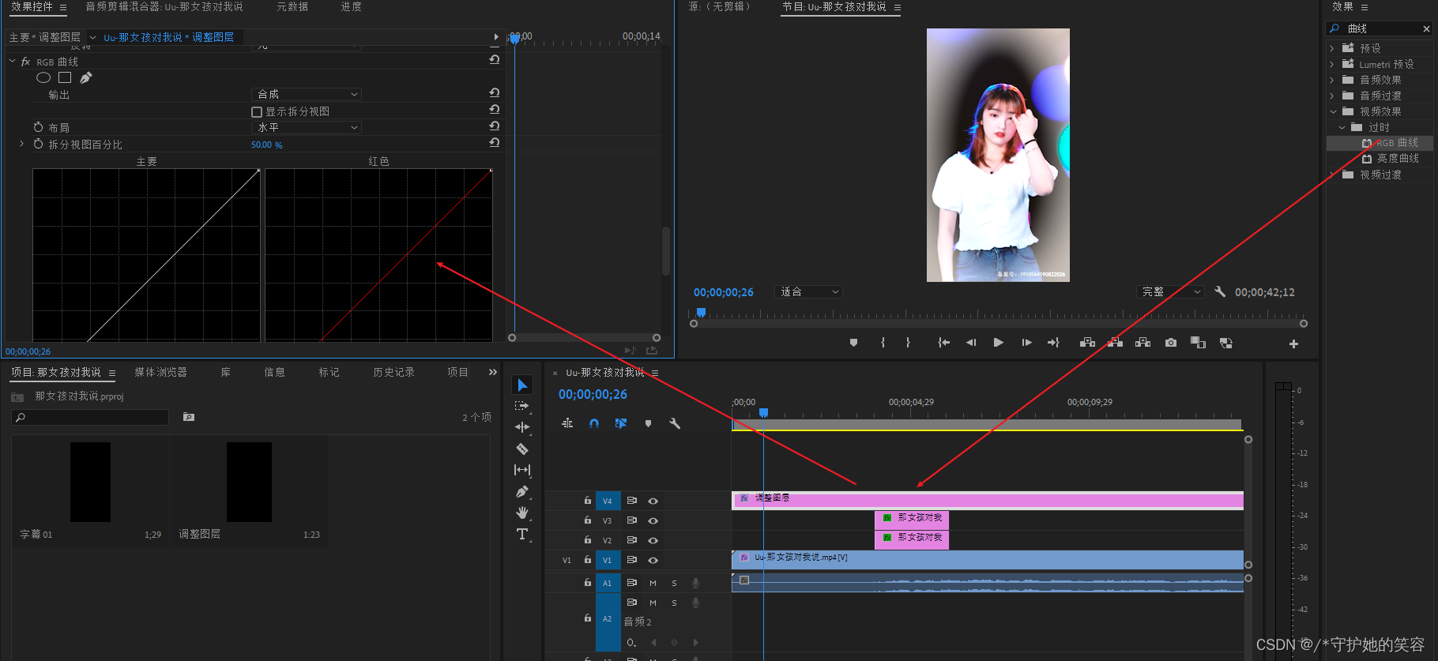
Task: Select the Razor tool
Action: point(522,449)
